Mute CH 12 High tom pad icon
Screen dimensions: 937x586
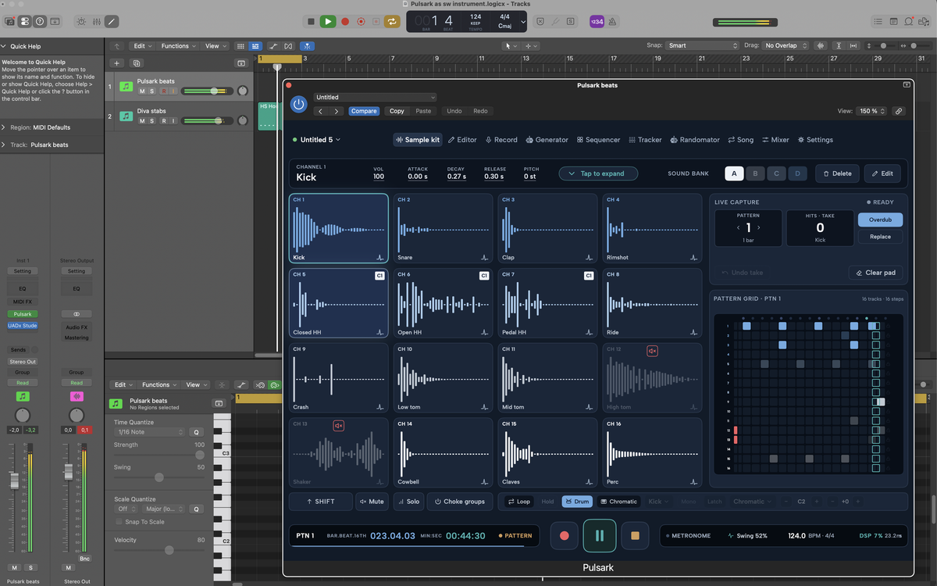click(x=652, y=351)
